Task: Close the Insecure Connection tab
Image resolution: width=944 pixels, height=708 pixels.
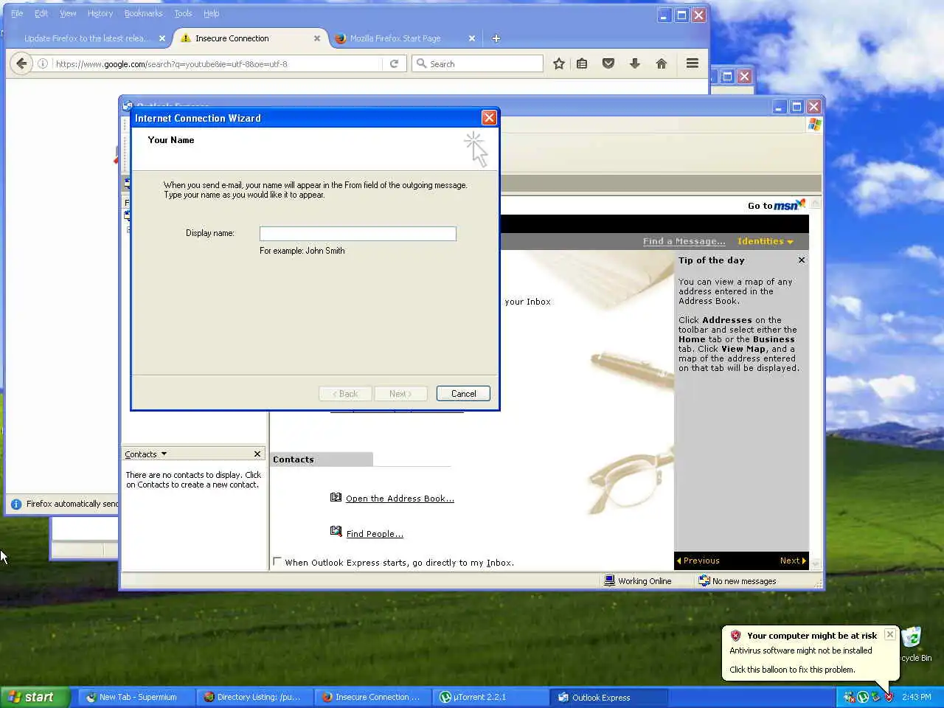Action: coord(317,38)
